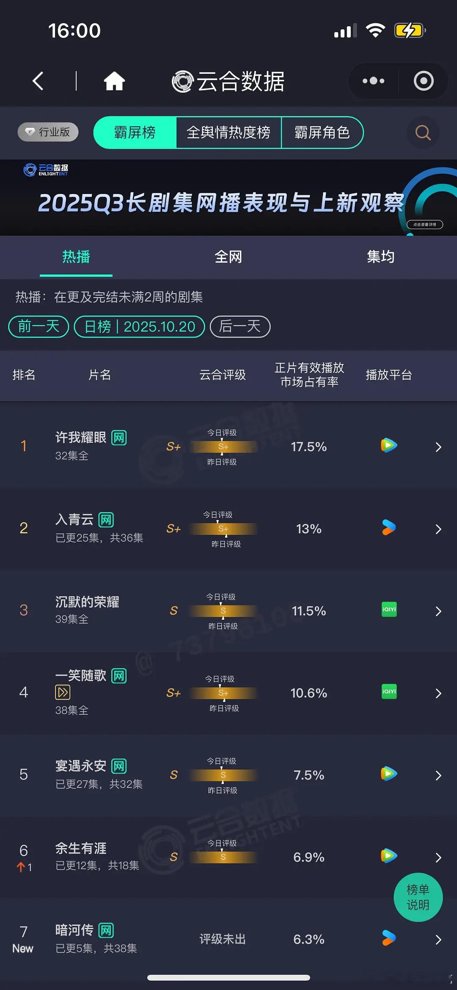This screenshot has height=990, width=457.
Task: Switch to 行业版 mode
Action: click(x=48, y=132)
